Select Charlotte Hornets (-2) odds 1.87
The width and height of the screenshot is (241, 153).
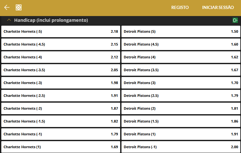coord(61,108)
